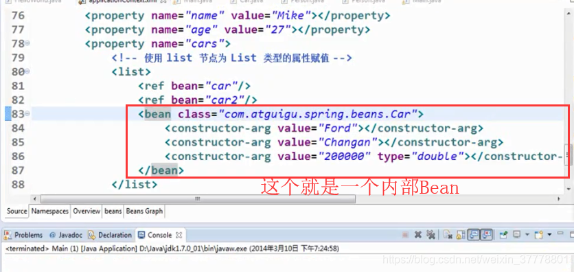This screenshot has width=574, height=272.
Task: Toggle Console Scroll Lock
Action: point(461,235)
